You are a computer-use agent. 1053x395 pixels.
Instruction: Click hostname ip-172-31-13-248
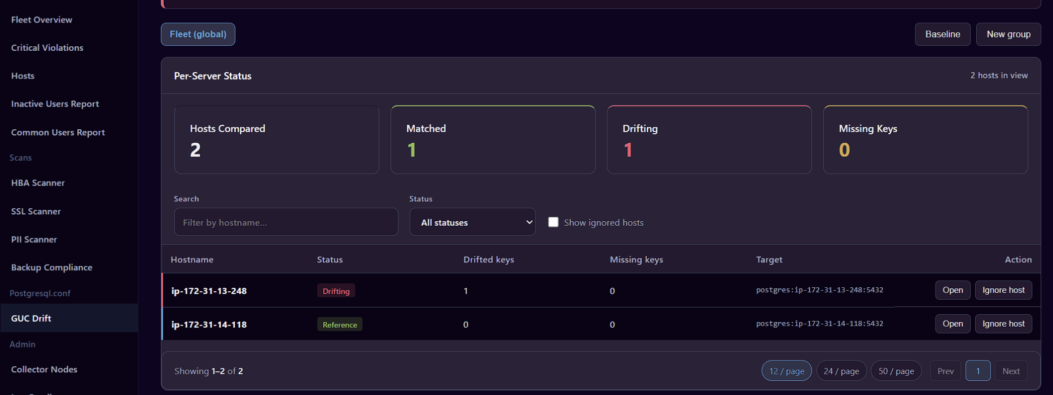[209, 291]
